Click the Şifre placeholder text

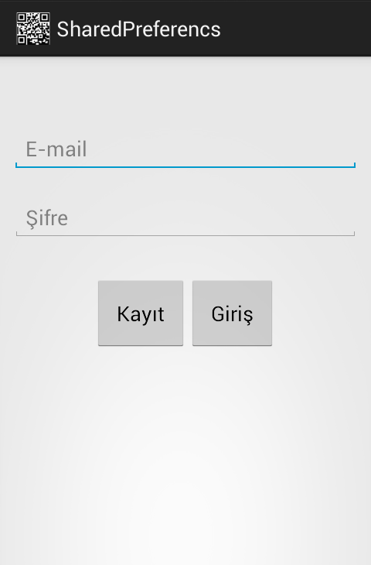pos(47,218)
